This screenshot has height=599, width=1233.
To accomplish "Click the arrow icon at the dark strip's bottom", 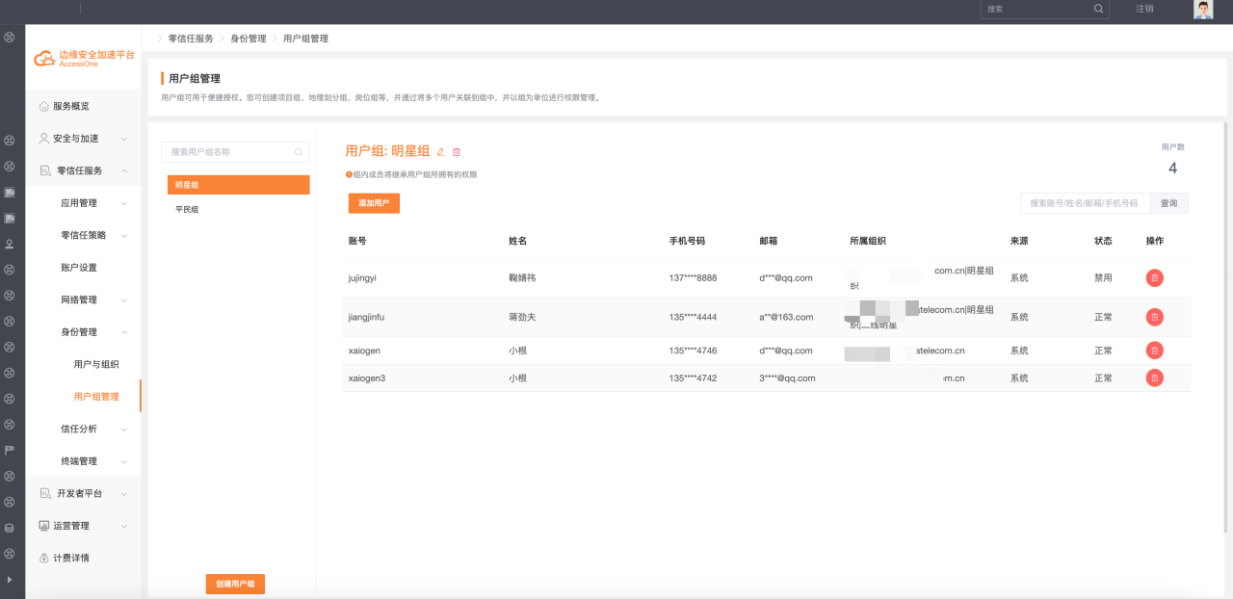I will point(10,580).
